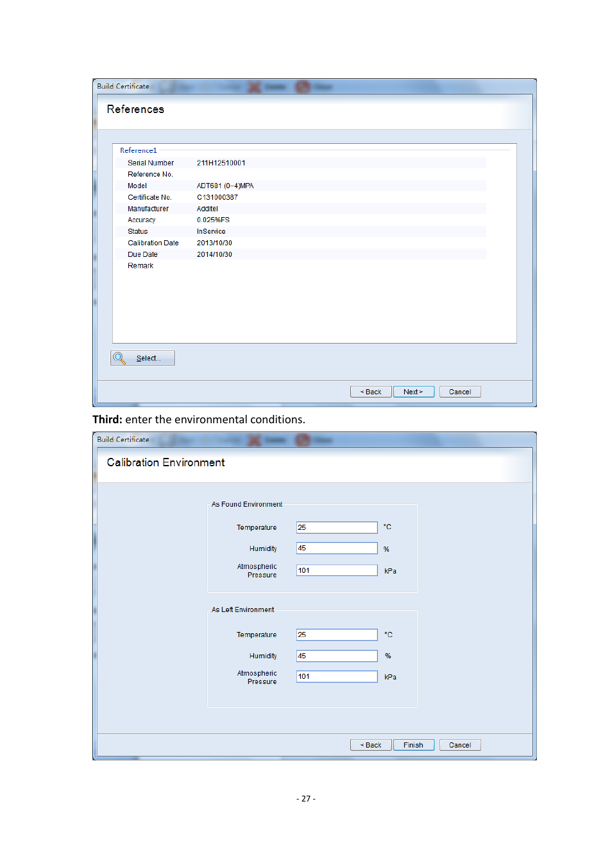Click the Select... button with magnifier icon
The image size is (612, 867).
[142, 358]
